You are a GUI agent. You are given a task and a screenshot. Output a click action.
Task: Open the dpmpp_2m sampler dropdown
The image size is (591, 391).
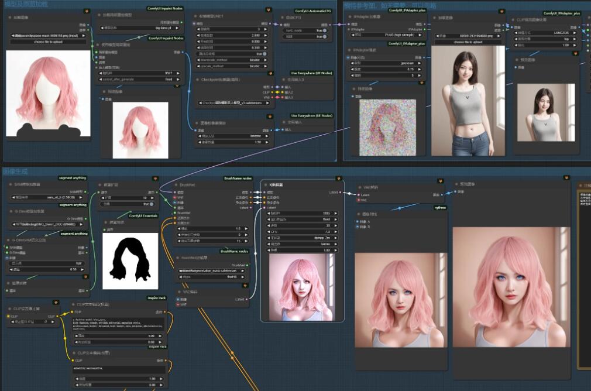(302, 238)
